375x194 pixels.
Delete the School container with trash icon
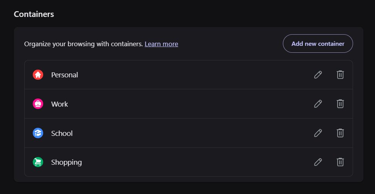pyautogui.click(x=340, y=133)
